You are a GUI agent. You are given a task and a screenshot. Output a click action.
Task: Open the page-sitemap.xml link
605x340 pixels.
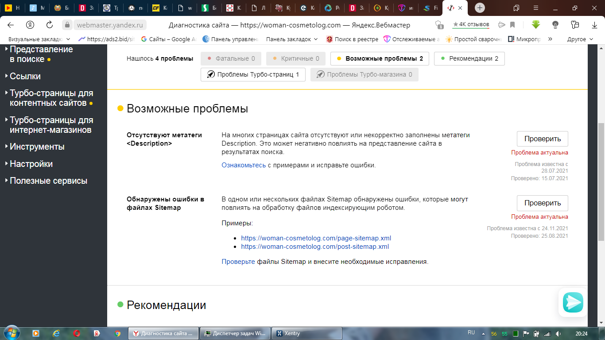click(x=316, y=238)
